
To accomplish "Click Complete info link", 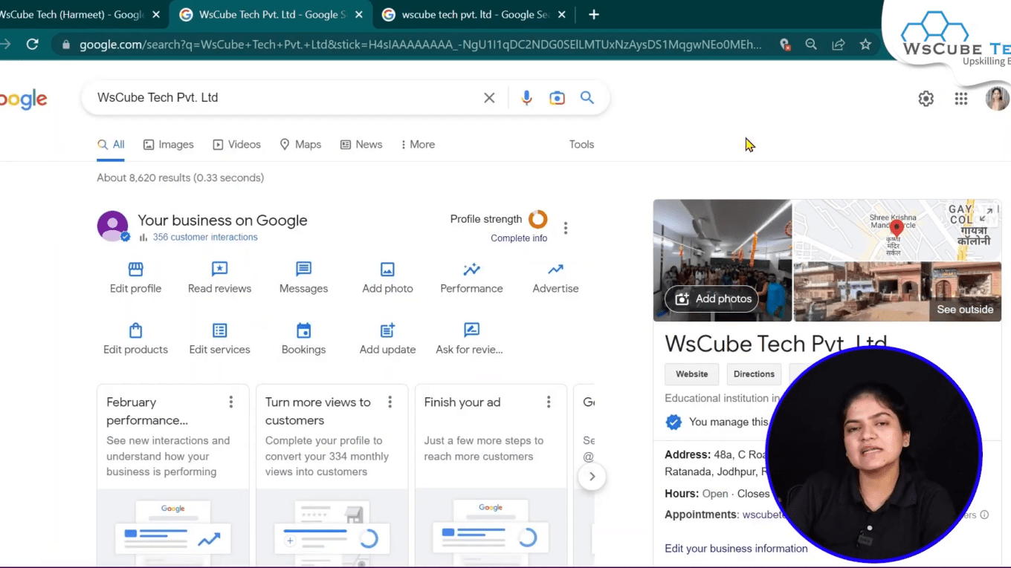I will click(x=519, y=238).
